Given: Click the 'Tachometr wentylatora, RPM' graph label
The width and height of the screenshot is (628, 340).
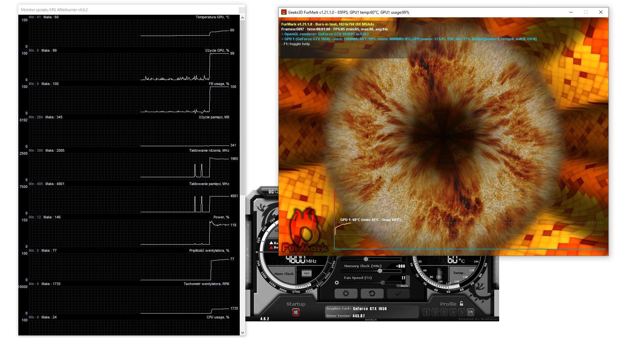Looking at the screenshot, I should 206,284.
